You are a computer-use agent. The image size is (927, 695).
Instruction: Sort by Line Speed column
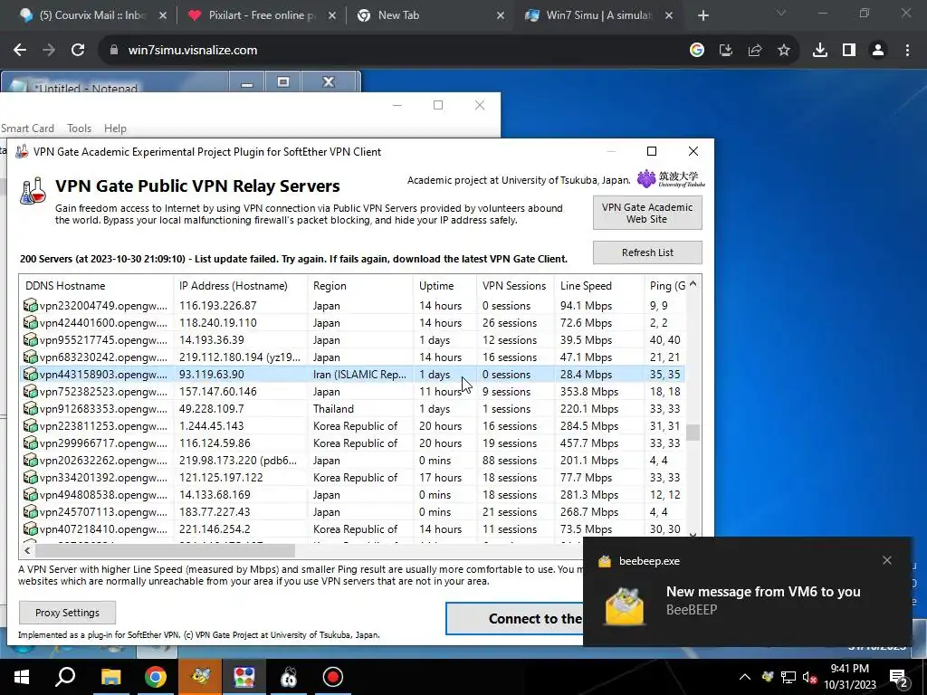point(599,285)
